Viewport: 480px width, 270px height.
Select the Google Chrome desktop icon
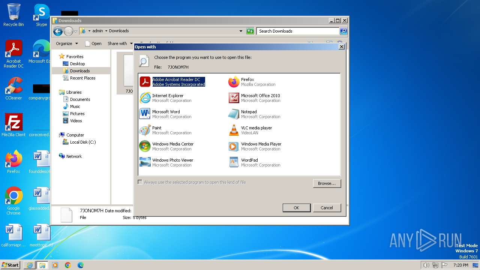13,201
